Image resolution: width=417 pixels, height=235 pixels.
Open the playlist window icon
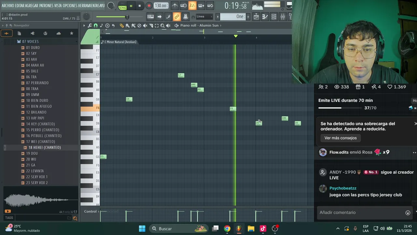256,17
